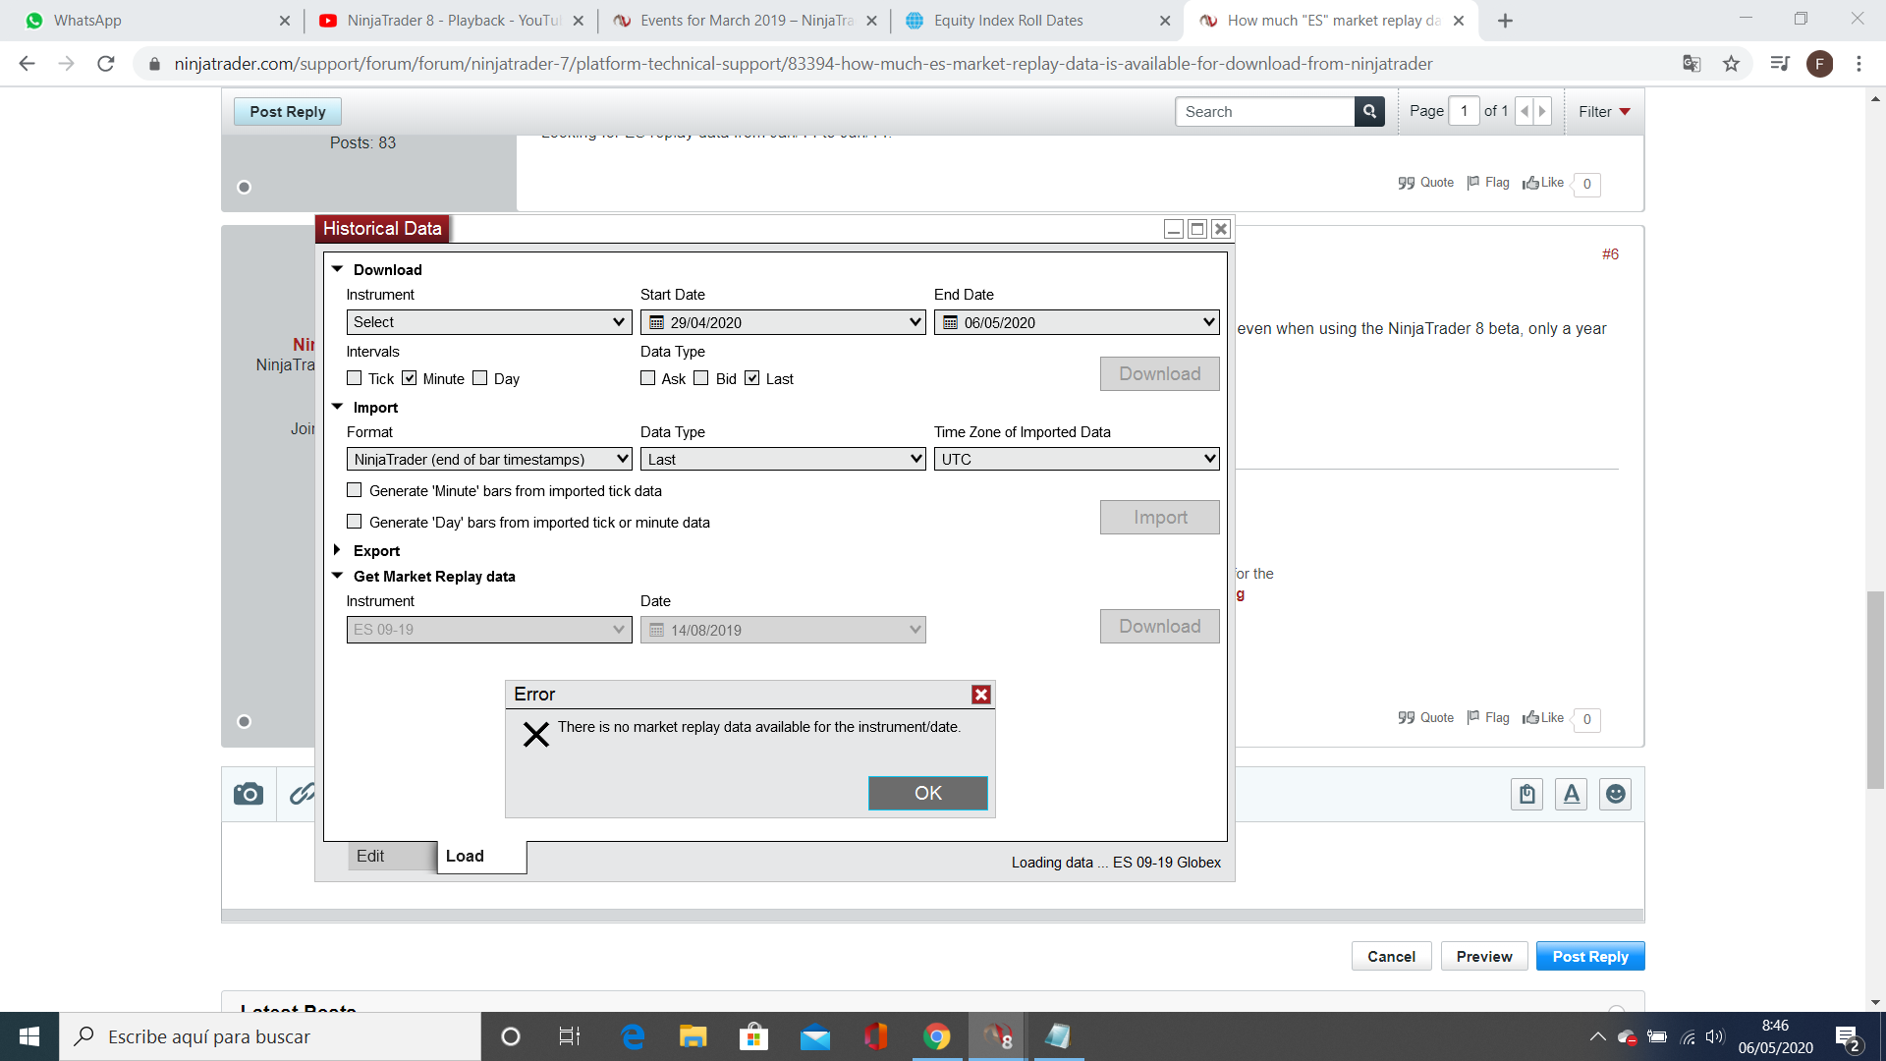Open Chrome from the Windows taskbar
The image size is (1886, 1061).
tap(936, 1036)
